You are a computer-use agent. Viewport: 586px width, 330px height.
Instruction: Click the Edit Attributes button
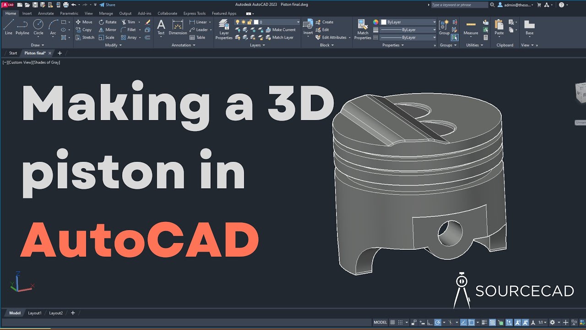[331, 38]
